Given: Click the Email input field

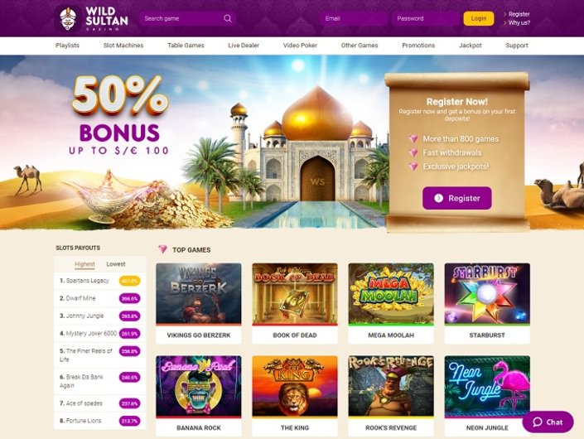Looking at the screenshot, I should click(353, 18).
